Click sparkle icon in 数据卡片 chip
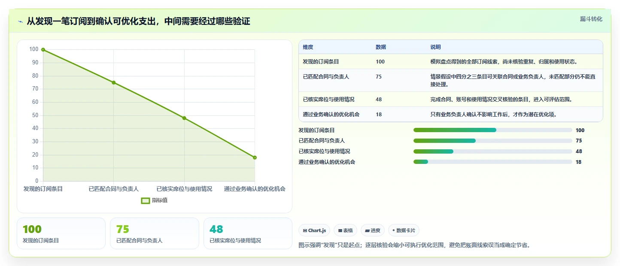Viewport: 620px width, 266px height. (x=393, y=230)
